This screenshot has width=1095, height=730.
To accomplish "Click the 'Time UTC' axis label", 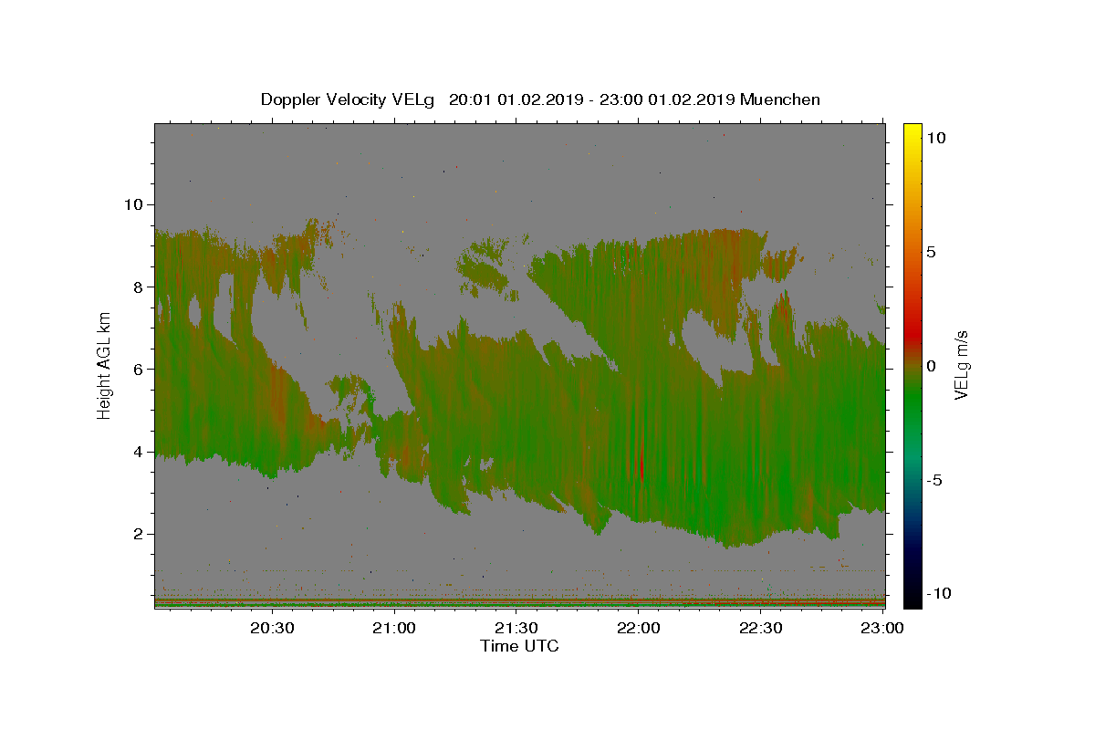I will [x=519, y=645].
